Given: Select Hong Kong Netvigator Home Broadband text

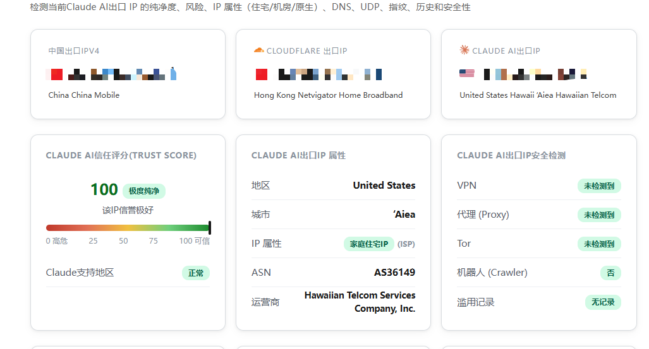Looking at the screenshot, I should coord(328,95).
